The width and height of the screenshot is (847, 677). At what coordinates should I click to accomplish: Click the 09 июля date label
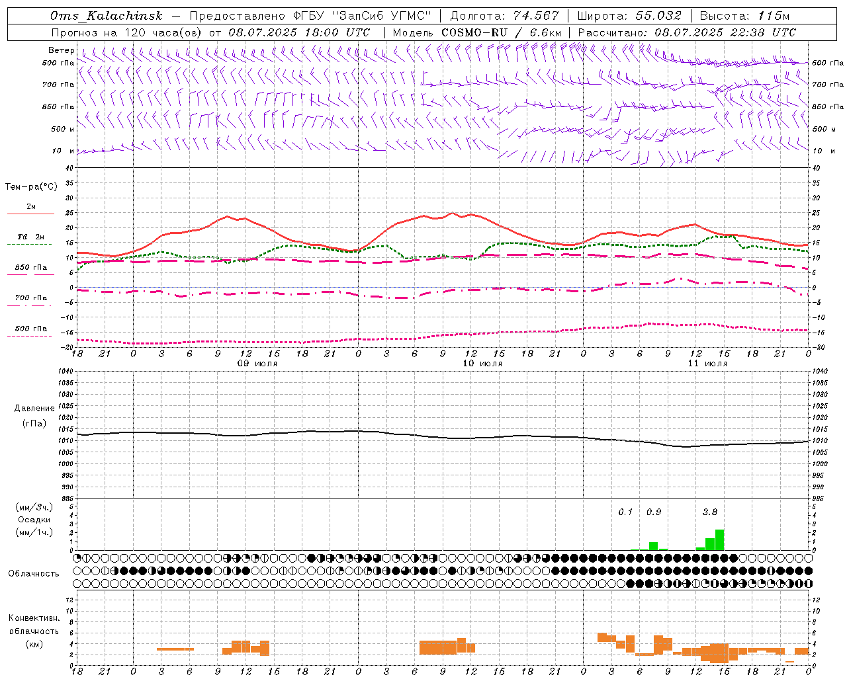257,364
